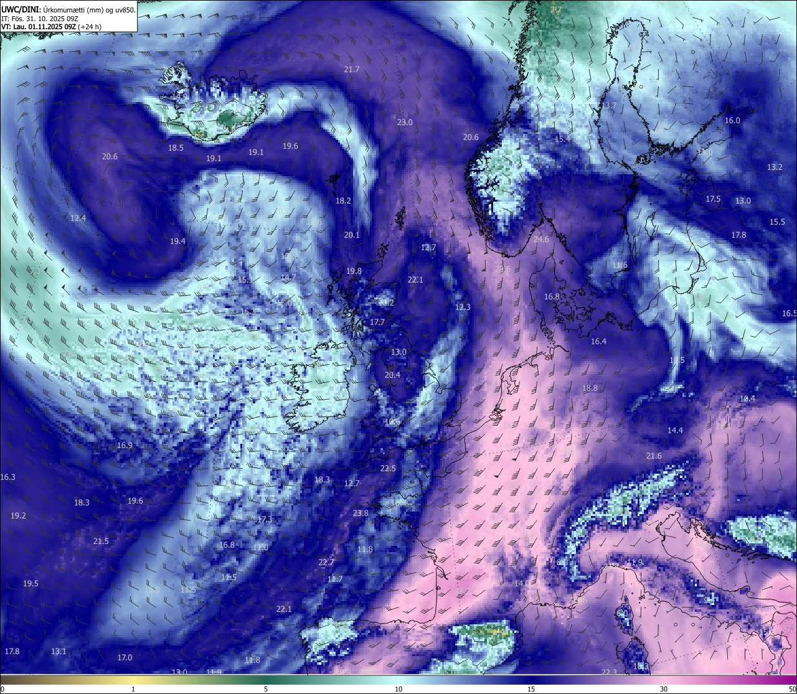
Task: Click the 16.0 value label
Action: (732, 120)
